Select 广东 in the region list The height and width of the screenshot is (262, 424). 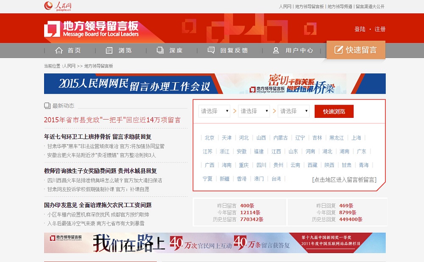tap(361, 151)
